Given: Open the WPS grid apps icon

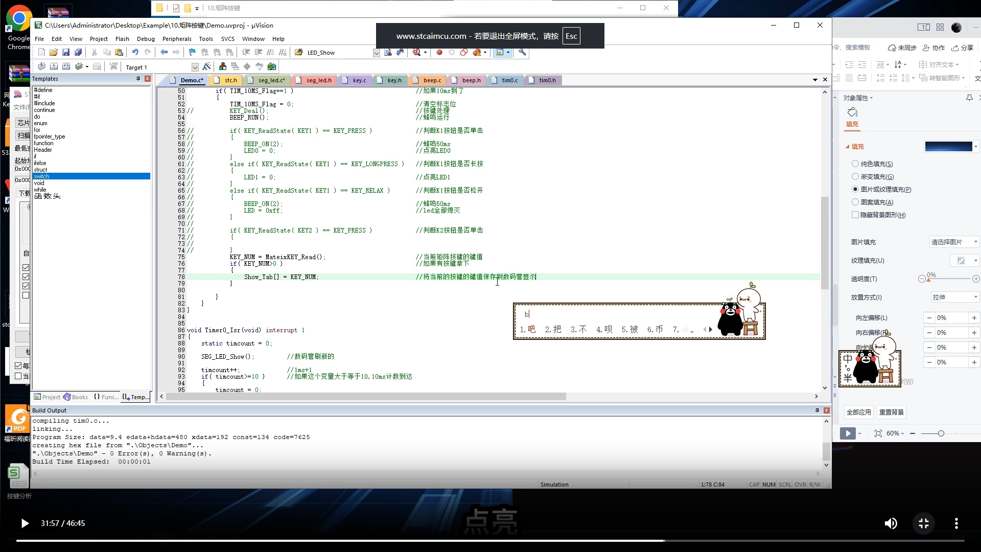Looking at the screenshot, I should coord(940,27).
